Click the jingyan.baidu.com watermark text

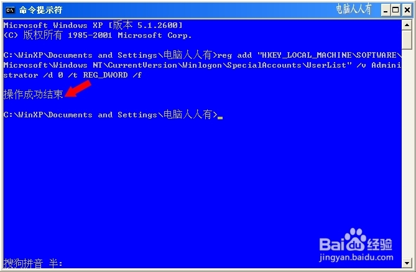coord(356,258)
